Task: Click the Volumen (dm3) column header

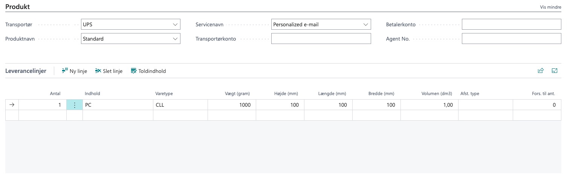Action: click(x=437, y=94)
